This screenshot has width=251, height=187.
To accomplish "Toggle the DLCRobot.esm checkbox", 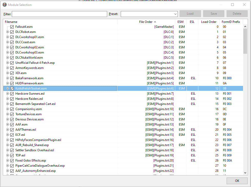I will 12,32.
